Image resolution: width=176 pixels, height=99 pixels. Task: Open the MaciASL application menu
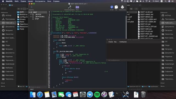pyautogui.click(x=9, y=1)
